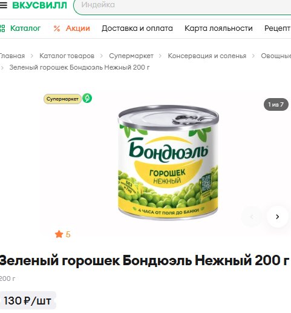The width and height of the screenshot is (291, 313).
Task: Click the 130 ₽/шт price label
Action: click(28, 300)
